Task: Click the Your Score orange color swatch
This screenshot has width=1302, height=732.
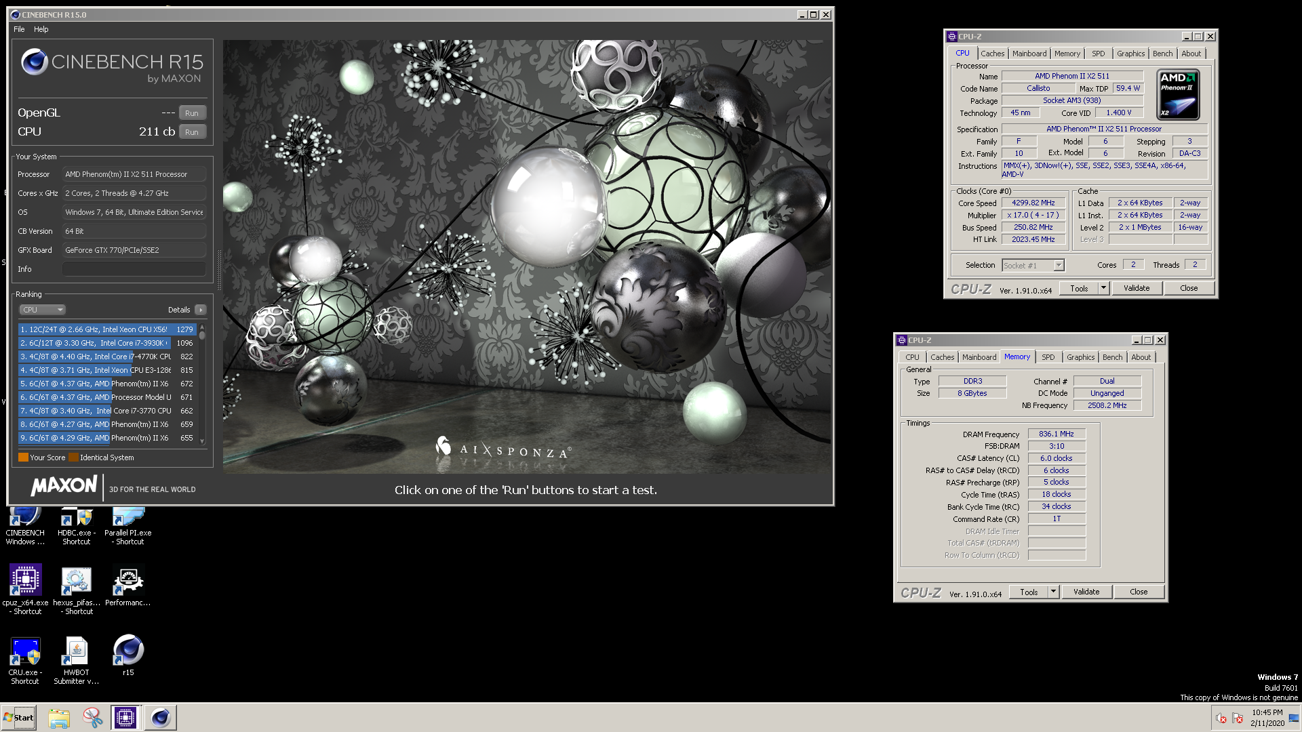Action: pyautogui.click(x=24, y=457)
